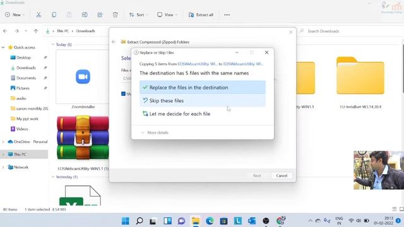Viewport: 404px width, 227px height.
Task: Expand More details in Replace dialog
Action: pos(155,132)
